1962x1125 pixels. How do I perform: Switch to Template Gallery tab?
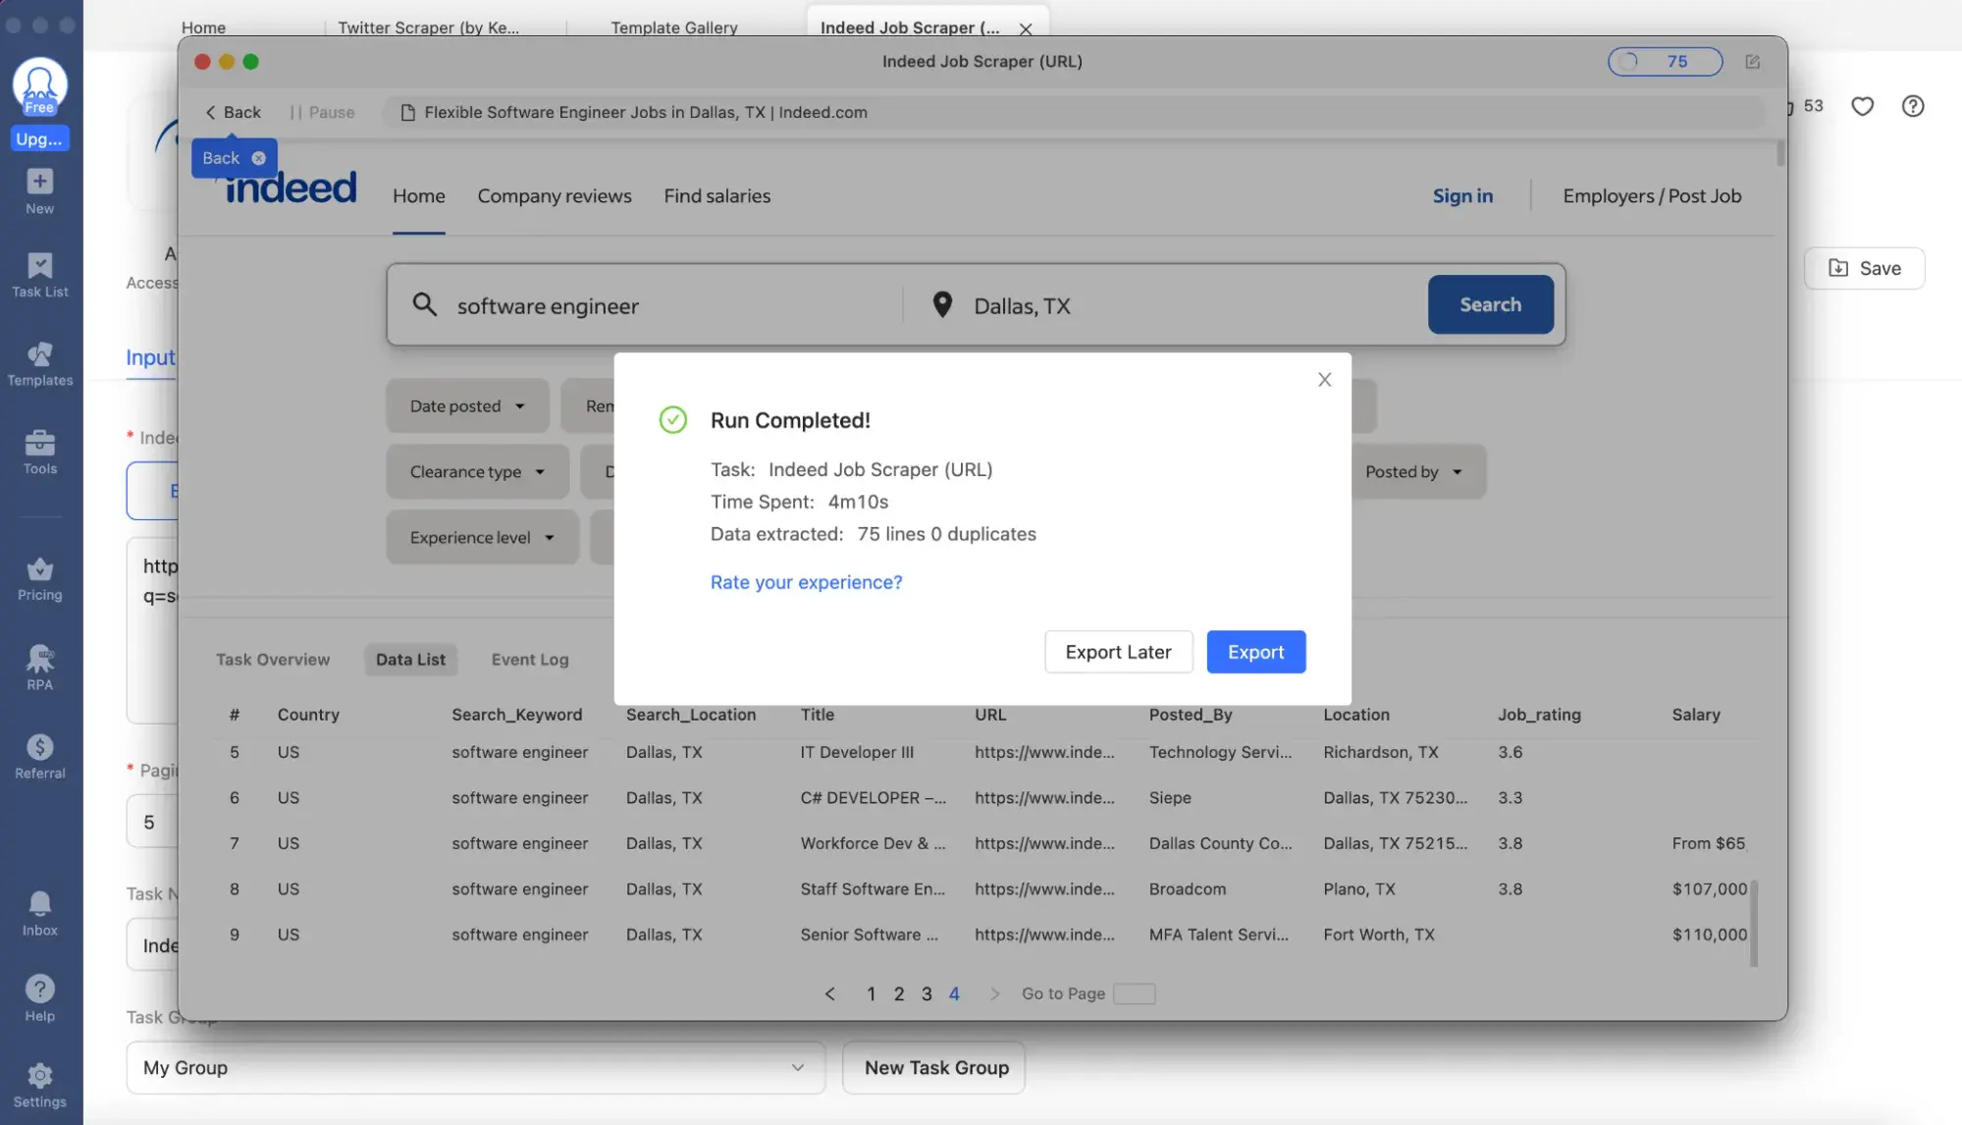pyautogui.click(x=674, y=27)
